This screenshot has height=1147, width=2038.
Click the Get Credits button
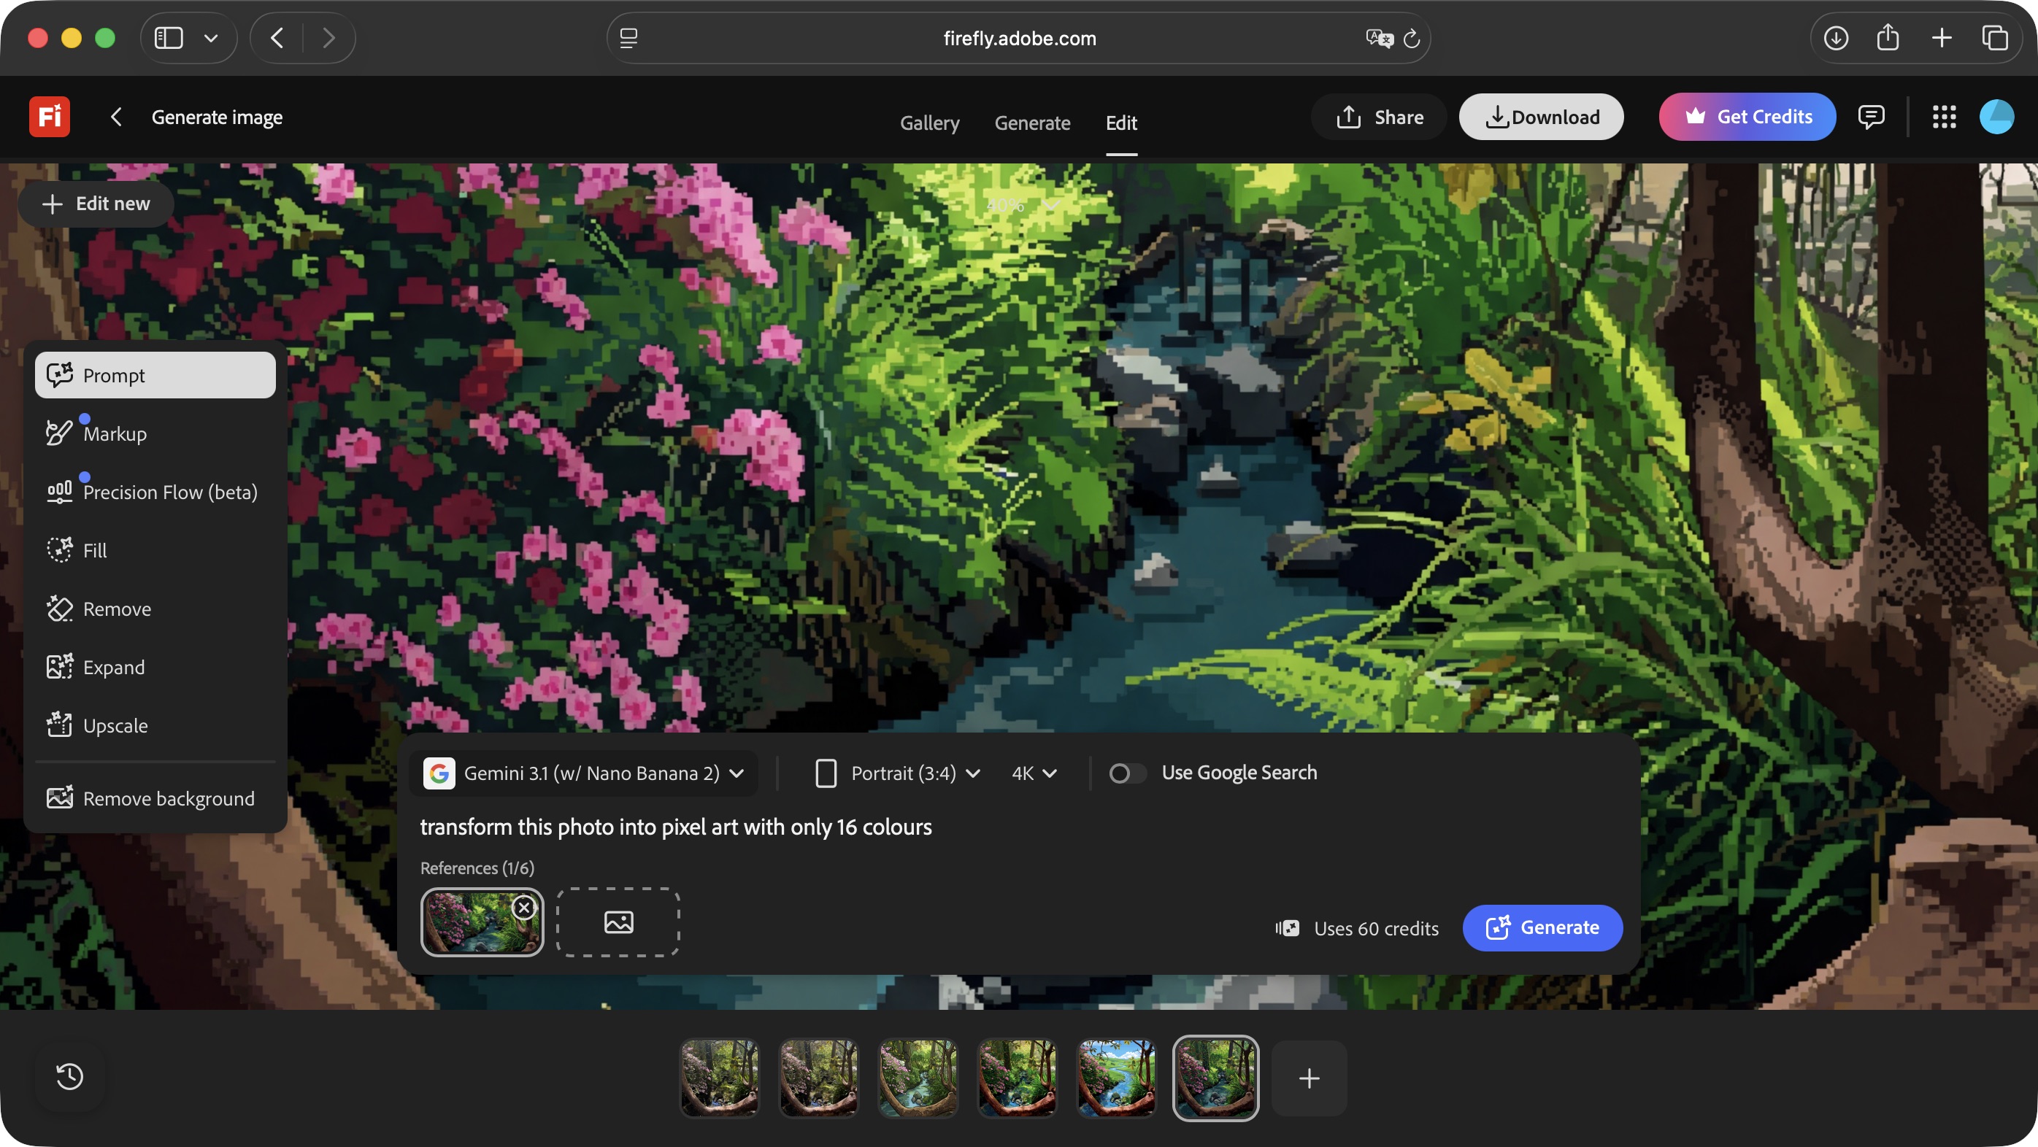tap(1747, 117)
